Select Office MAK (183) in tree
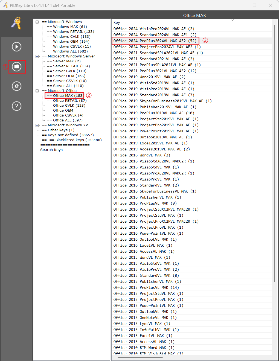The image size is (279, 361). tap(65, 95)
